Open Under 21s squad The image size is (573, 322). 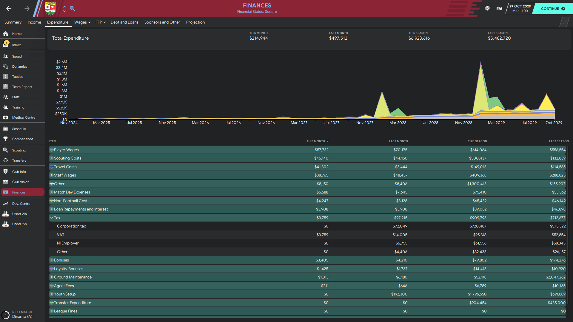click(x=23, y=214)
